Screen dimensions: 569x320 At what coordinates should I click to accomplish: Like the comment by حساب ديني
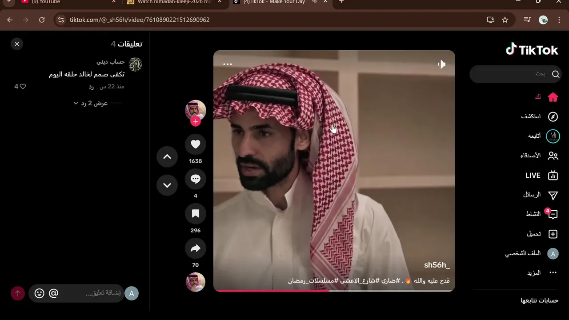pos(23,87)
